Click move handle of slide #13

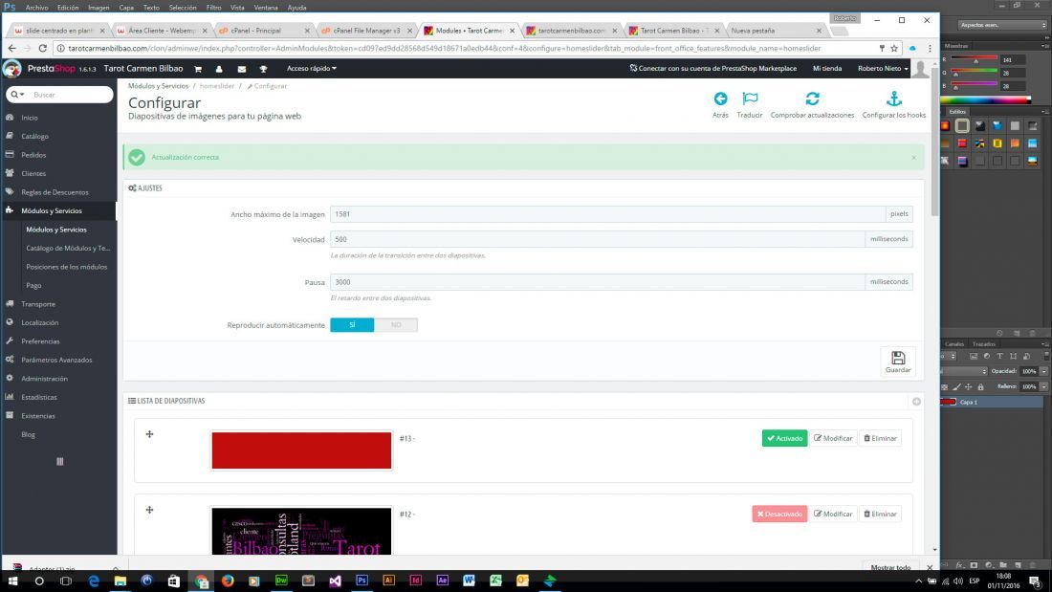click(x=149, y=434)
